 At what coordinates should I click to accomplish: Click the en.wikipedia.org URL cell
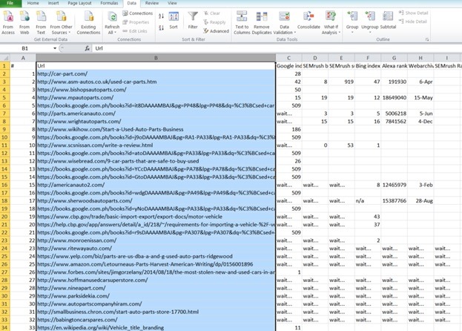(156, 327)
